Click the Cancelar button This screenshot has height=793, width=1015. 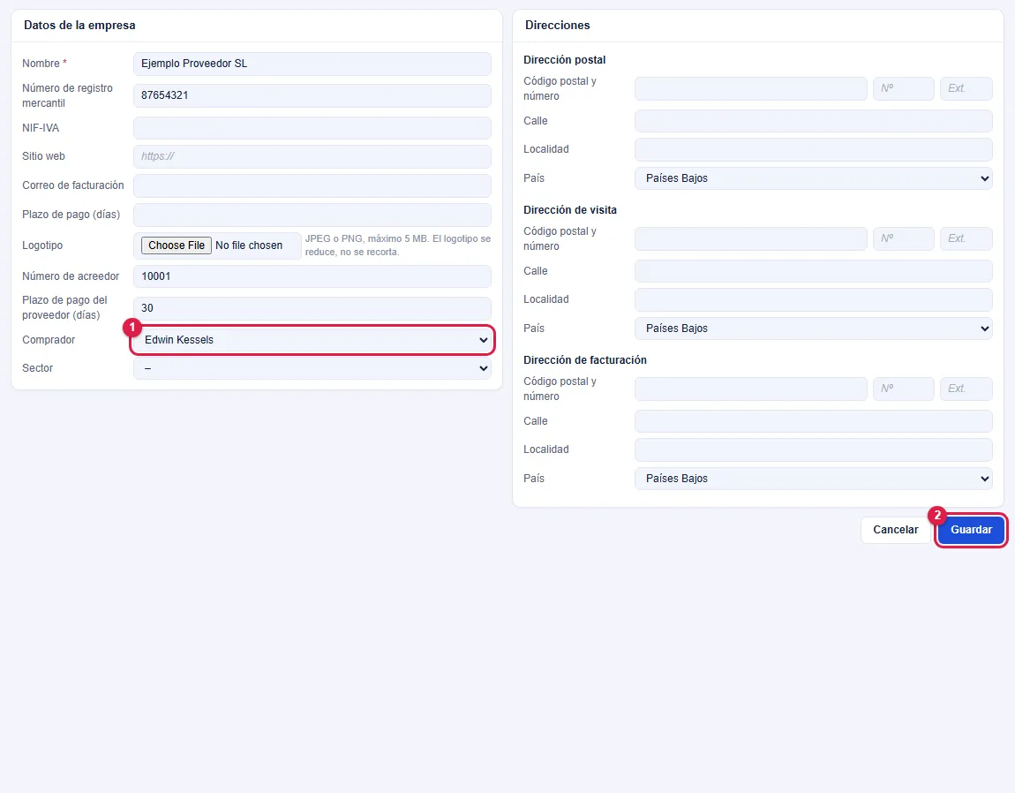pos(895,530)
